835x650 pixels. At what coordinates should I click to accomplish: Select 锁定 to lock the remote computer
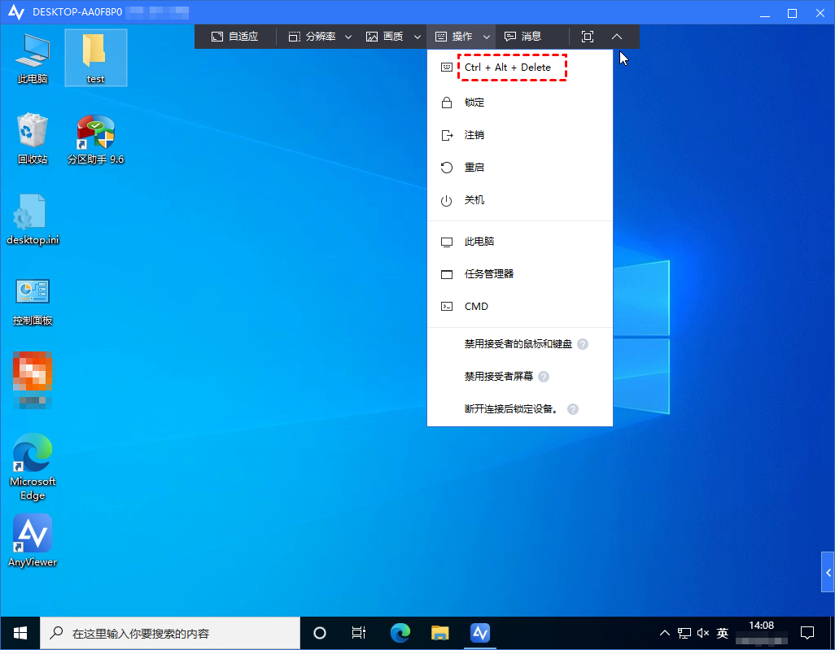(474, 103)
